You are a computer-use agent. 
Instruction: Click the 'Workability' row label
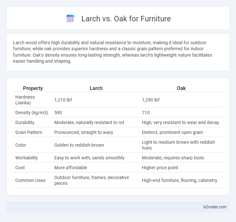(x=26, y=158)
